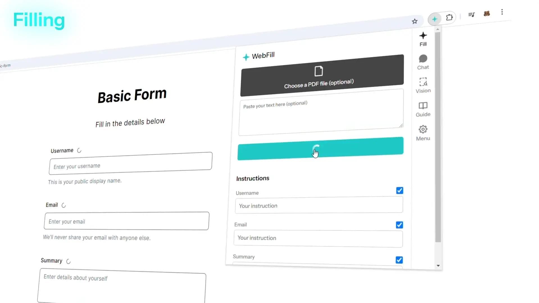The image size is (539, 303).
Task: Click the teal loading fill button
Action: click(320, 149)
